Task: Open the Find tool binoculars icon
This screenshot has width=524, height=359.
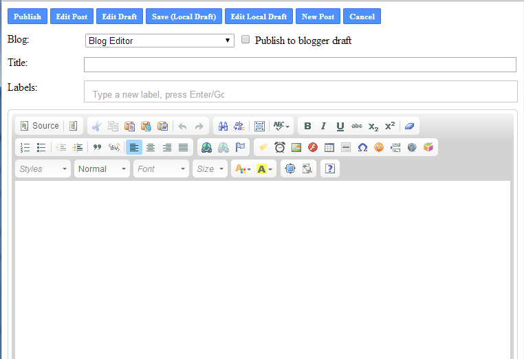Action: 223,126
